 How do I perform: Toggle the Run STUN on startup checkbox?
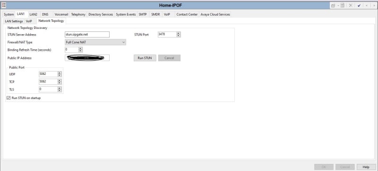coord(9,98)
